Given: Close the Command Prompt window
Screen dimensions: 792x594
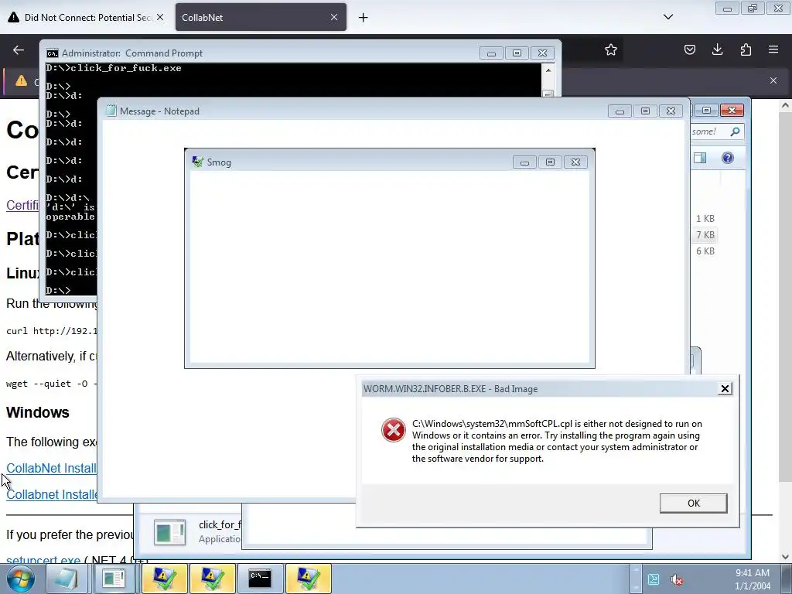Looking at the screenshot, I should (542, 53).
